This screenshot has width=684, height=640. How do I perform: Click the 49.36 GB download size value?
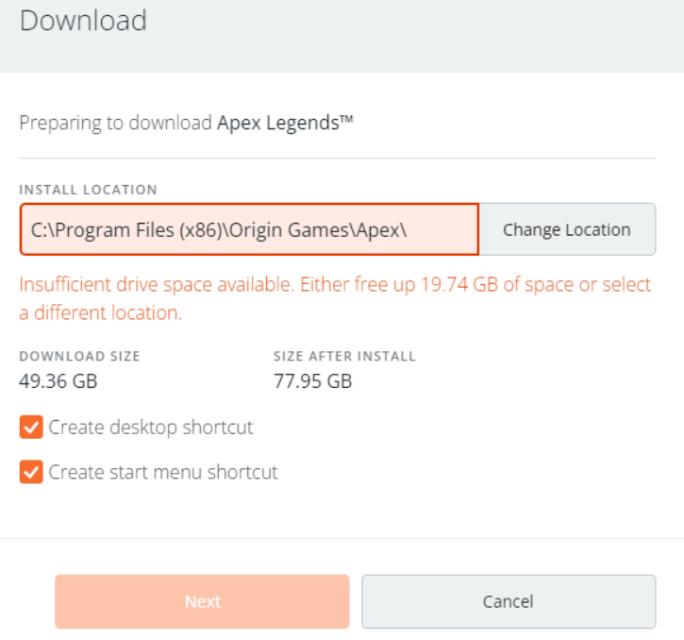coord(58,381)
